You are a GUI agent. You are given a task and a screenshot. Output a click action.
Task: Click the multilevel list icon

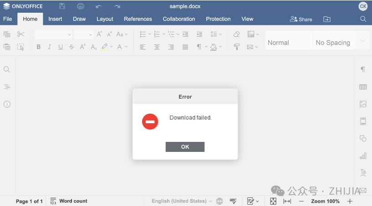pyautogui.click(x=171, y=35)
